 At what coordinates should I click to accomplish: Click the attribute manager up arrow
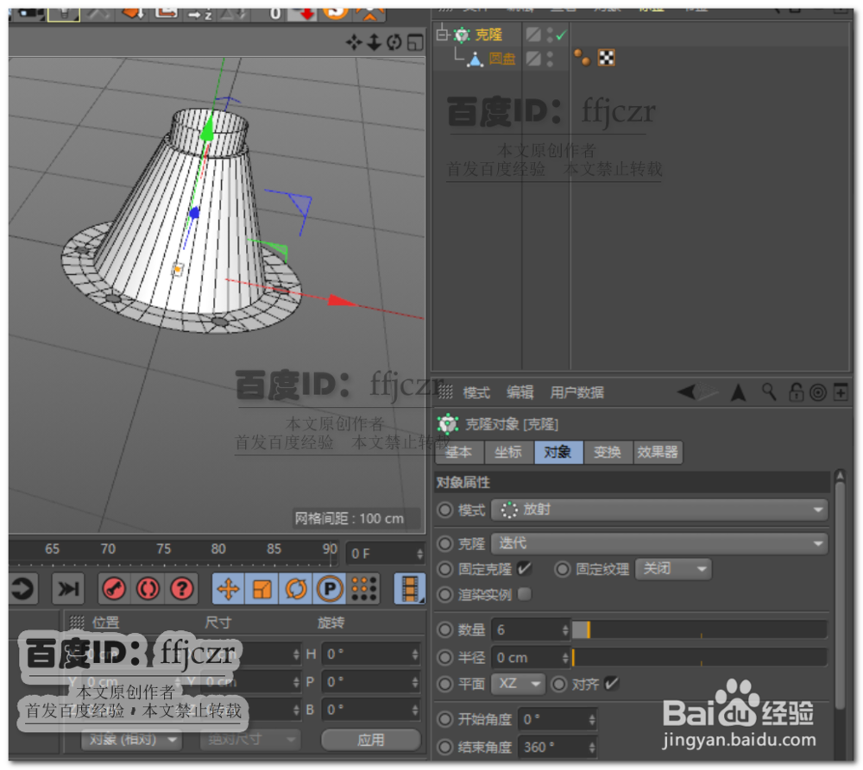[739, 392]
